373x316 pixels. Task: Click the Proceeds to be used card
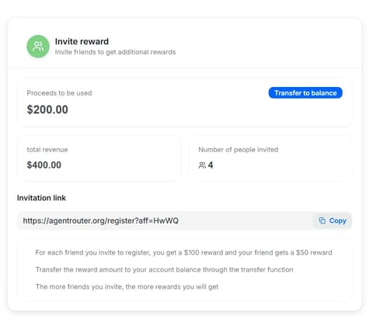(185, 102)
